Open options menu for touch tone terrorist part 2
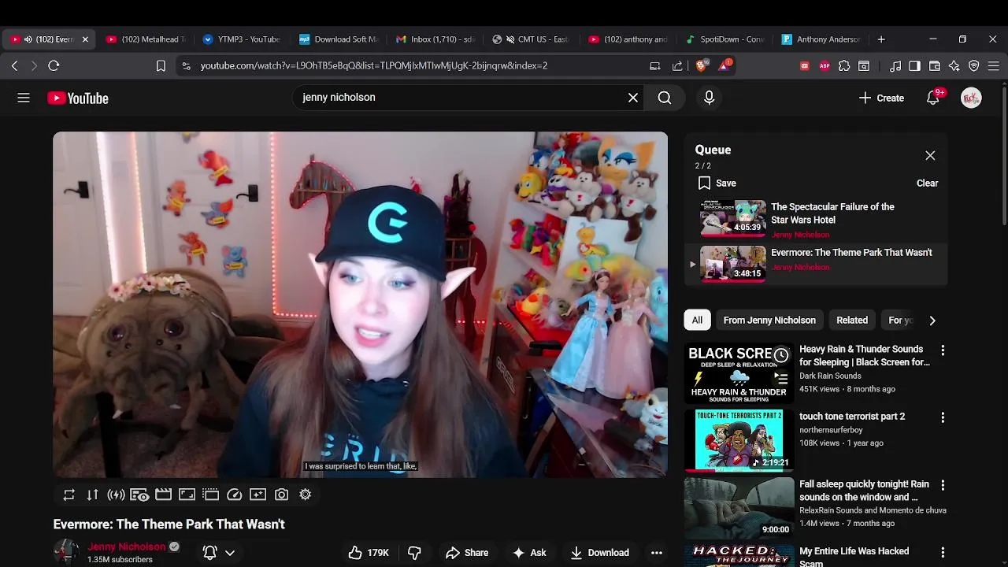 tap(943, 417)
